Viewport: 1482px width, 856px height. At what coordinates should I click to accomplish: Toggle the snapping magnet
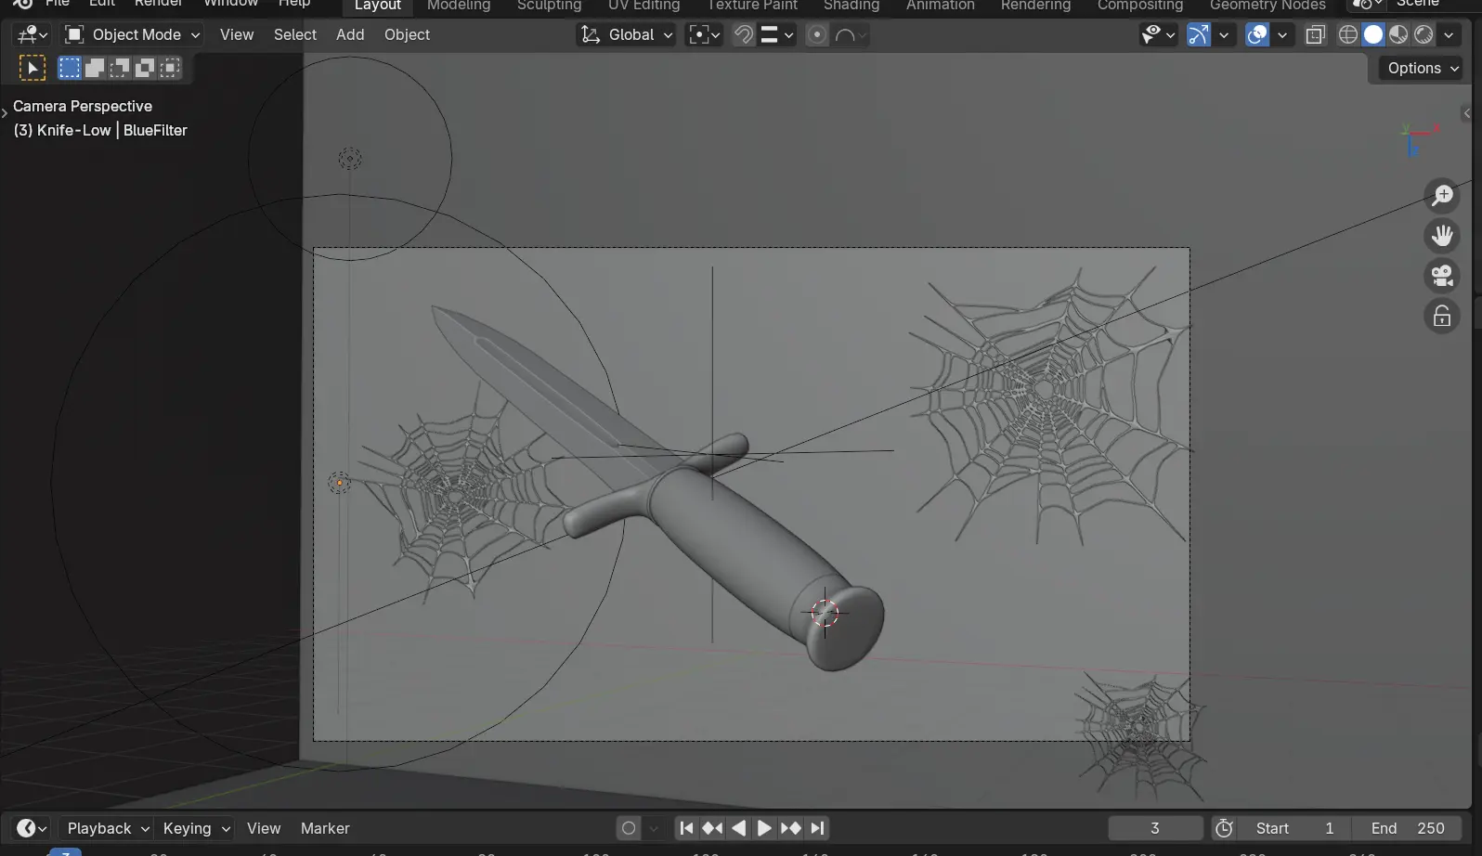tap(743, 35)
